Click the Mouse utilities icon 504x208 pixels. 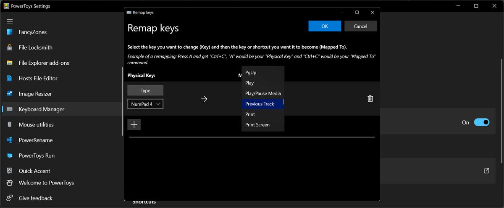coord(10,125)
